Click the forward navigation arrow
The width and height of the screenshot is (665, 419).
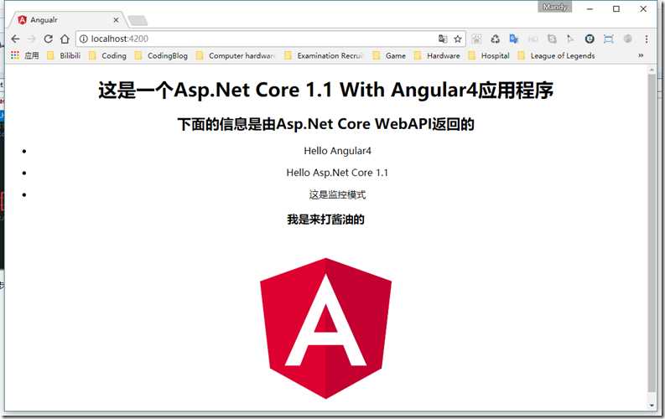(x=31, y=39)
